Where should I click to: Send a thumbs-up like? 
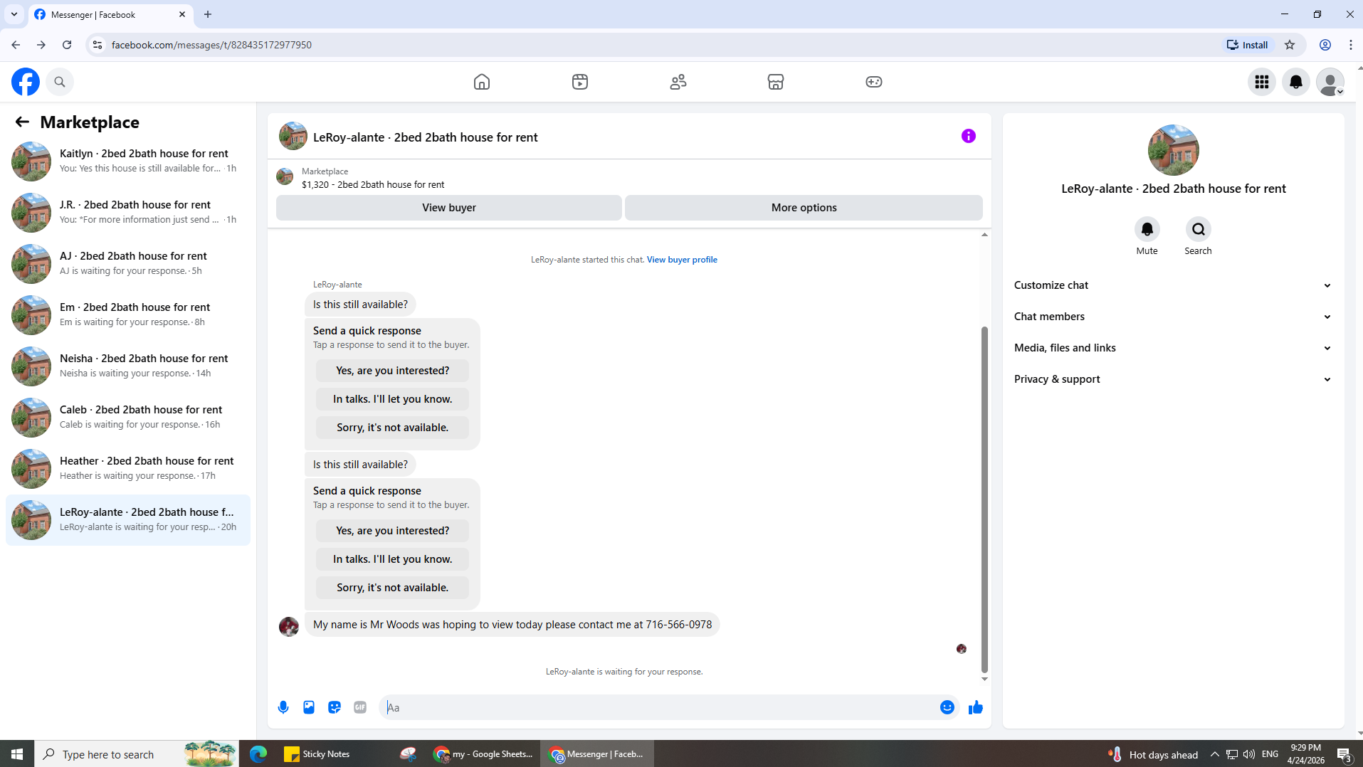[x=976, y=707]
